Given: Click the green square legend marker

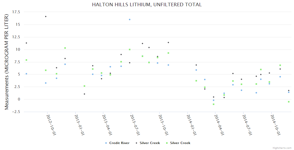Looking at the screenshot, I should click(x=167, y=143).
